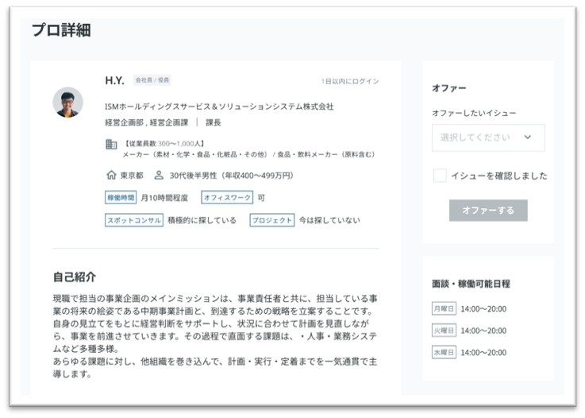Click the H.Y. name heading
Viewport: 585px width, 418px height.
click(x=114, y=80)
